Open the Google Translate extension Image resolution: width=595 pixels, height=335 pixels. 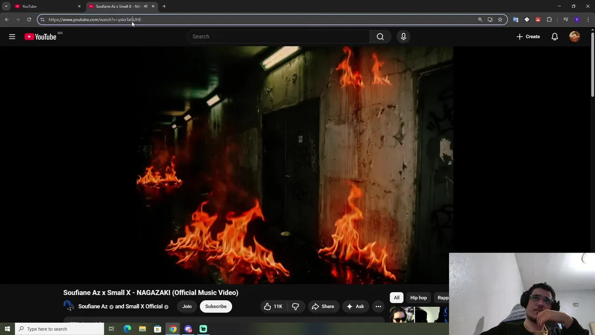click(x=516, y=20)
